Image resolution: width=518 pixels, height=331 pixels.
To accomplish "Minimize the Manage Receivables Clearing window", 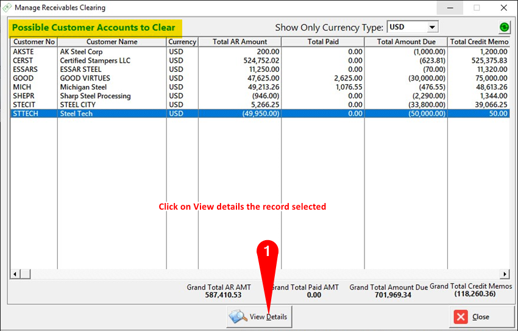I will point(450,7).
